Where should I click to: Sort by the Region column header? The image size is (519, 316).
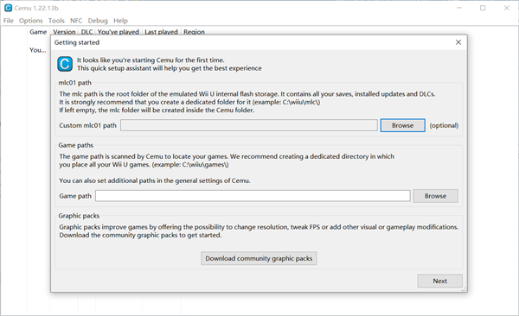coord(195,32)
